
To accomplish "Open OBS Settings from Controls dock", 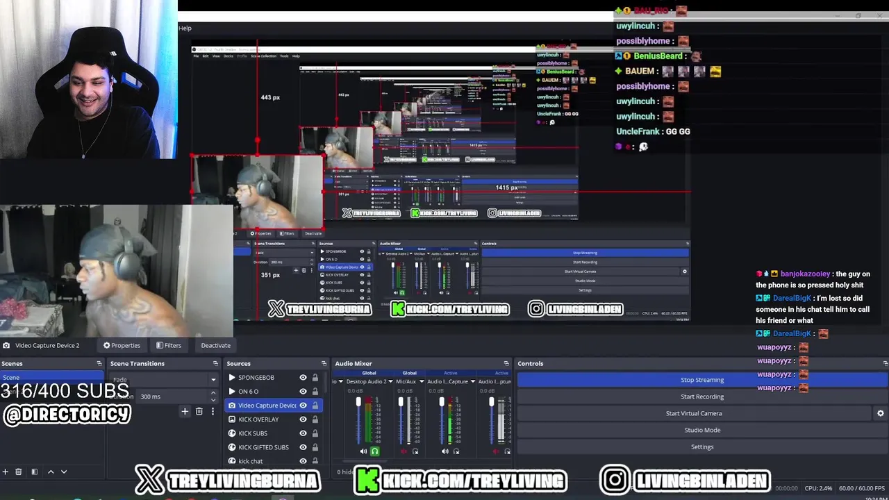I will coord(702,447).
